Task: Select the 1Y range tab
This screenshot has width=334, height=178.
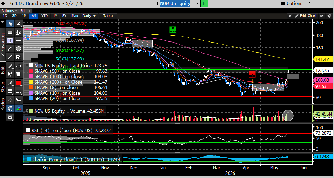Action: pyautogui.click(x=55, y=16)
